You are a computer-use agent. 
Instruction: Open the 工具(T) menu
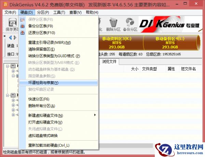59,13
